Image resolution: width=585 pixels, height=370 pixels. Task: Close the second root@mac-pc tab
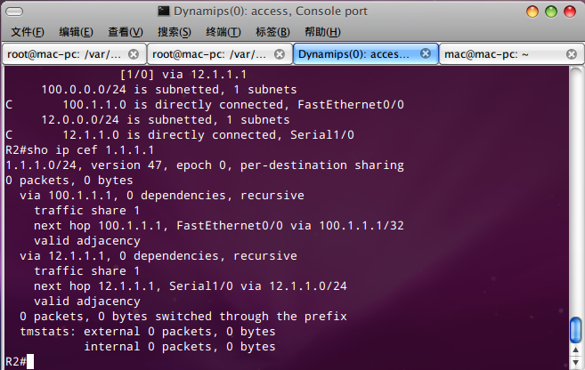tap(279, 54)
